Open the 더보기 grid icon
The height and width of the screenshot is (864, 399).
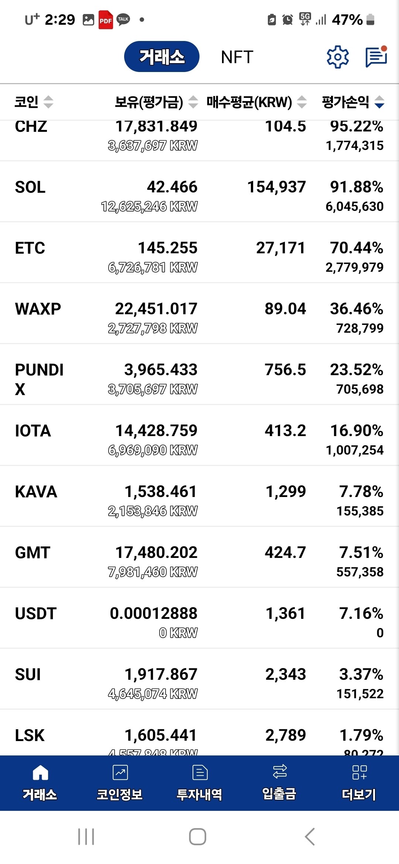(359, 772)
